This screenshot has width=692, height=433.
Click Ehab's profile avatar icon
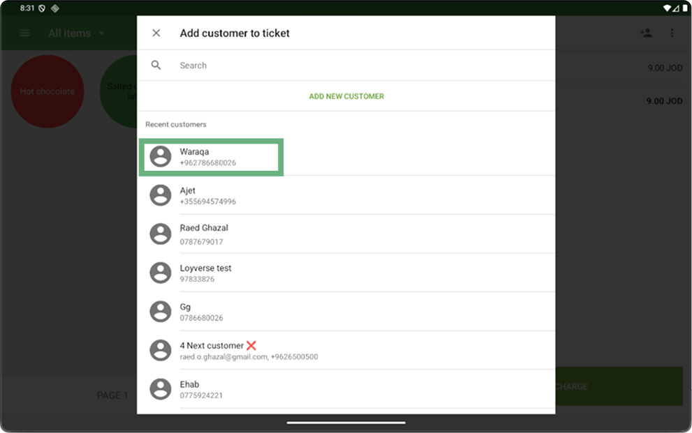click(x=160, y=389)
